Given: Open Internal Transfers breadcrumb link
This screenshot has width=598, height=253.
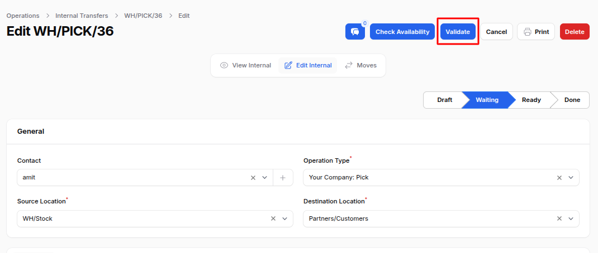Looking at the screenshot, I should [82, 16].
